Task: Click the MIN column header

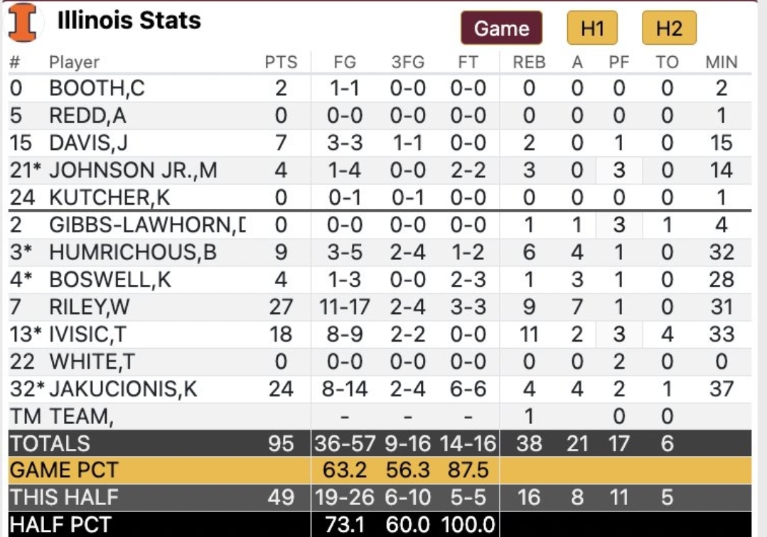Action: pos(721,62)
